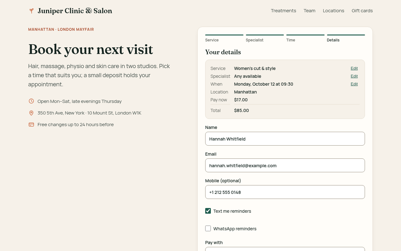Viewport: 401px width, 251px height.
Task: Open Treatments in the navigation
Action: [x=284, y=11]
